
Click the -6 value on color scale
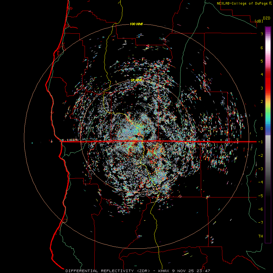[261, 209]
